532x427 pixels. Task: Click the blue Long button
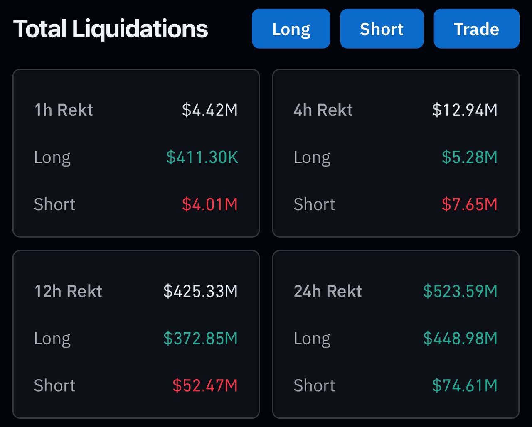pos(291,29)
